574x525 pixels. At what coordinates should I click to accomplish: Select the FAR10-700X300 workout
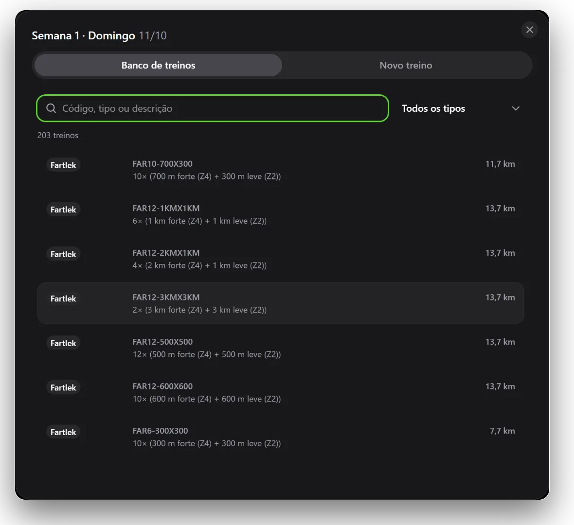click(x=280, y=170)
